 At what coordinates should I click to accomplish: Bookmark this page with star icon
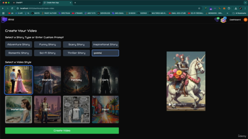(x=199, y=8)
